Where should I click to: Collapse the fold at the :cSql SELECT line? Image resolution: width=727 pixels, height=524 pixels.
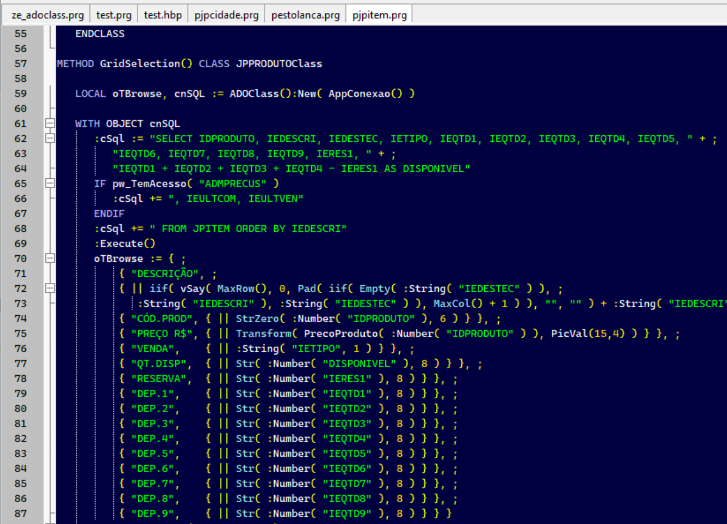50,139
